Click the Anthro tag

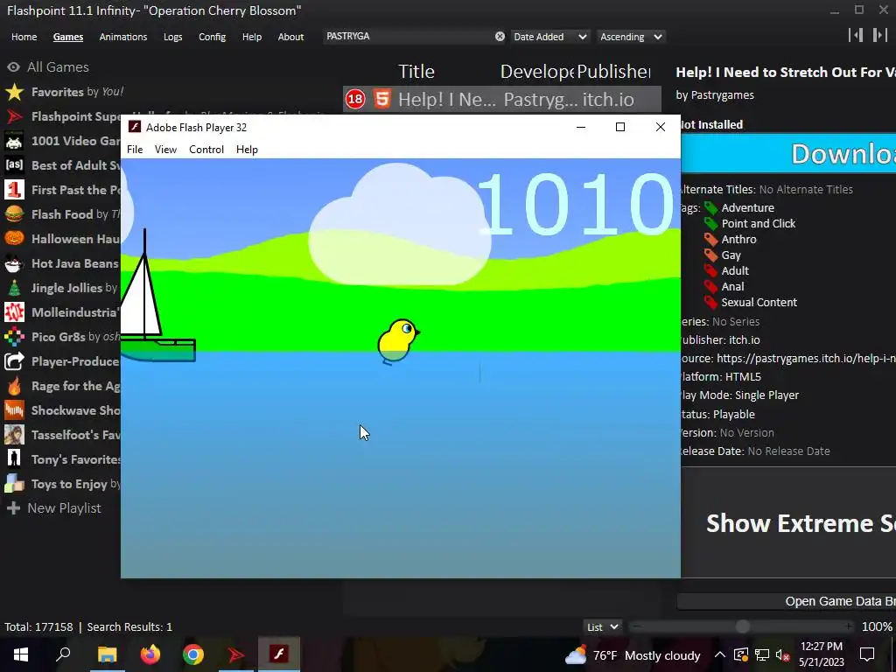738,240
